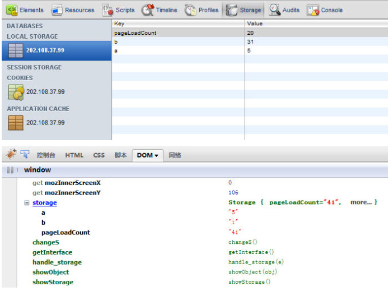This screenshot has height=296, width=389.
Task: Click the changeS function name
Action: [46, 242]
